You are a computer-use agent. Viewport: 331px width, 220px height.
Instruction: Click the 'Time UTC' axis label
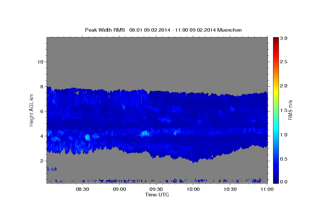[x=157, y=195]
